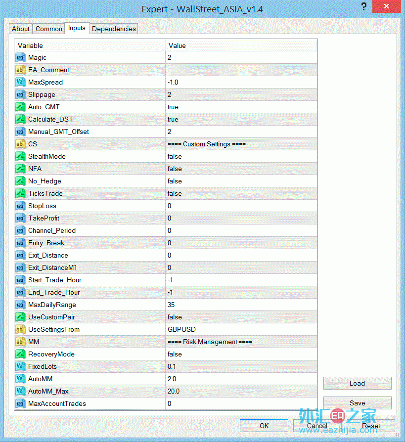Click the integer icon beside Channel_Period
The image size is (405, 442).
point(20,231)
